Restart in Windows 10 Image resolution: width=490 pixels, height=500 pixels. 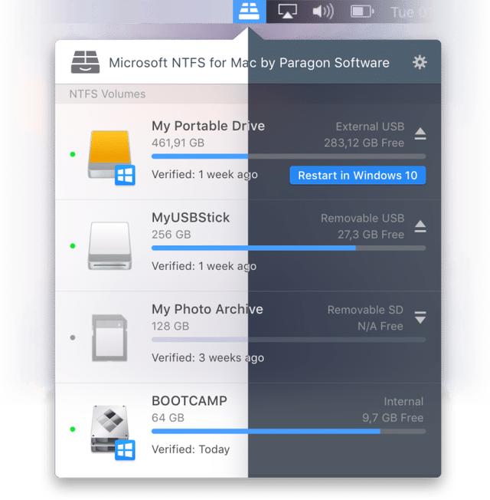point(358,175)
